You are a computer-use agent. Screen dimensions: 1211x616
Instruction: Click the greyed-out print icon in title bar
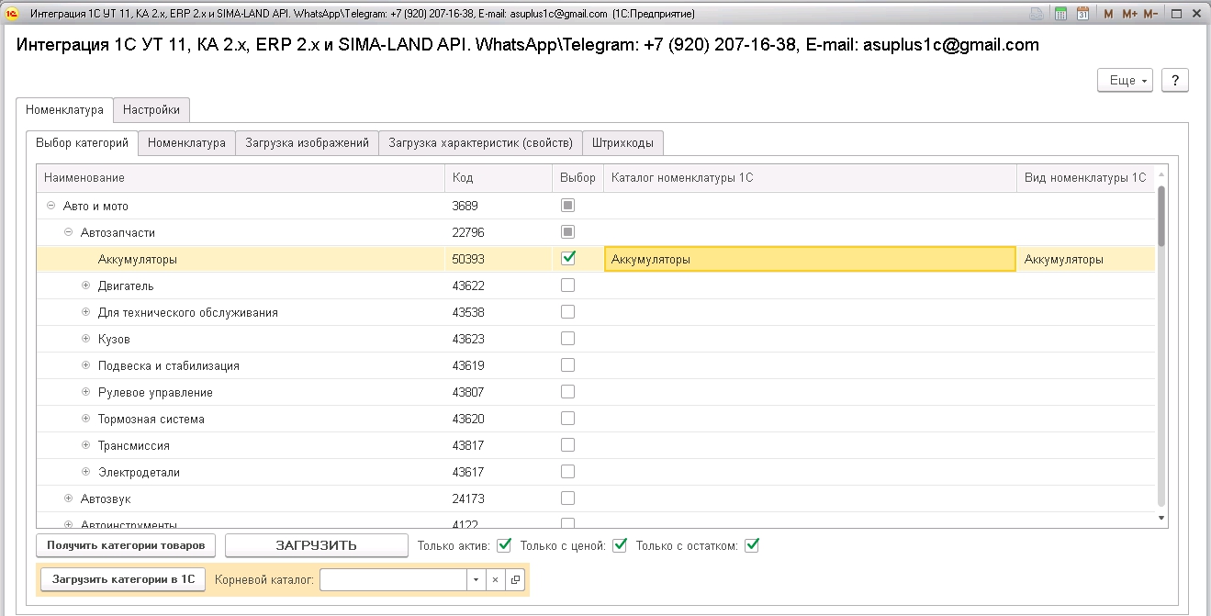tap(1037, 14)
